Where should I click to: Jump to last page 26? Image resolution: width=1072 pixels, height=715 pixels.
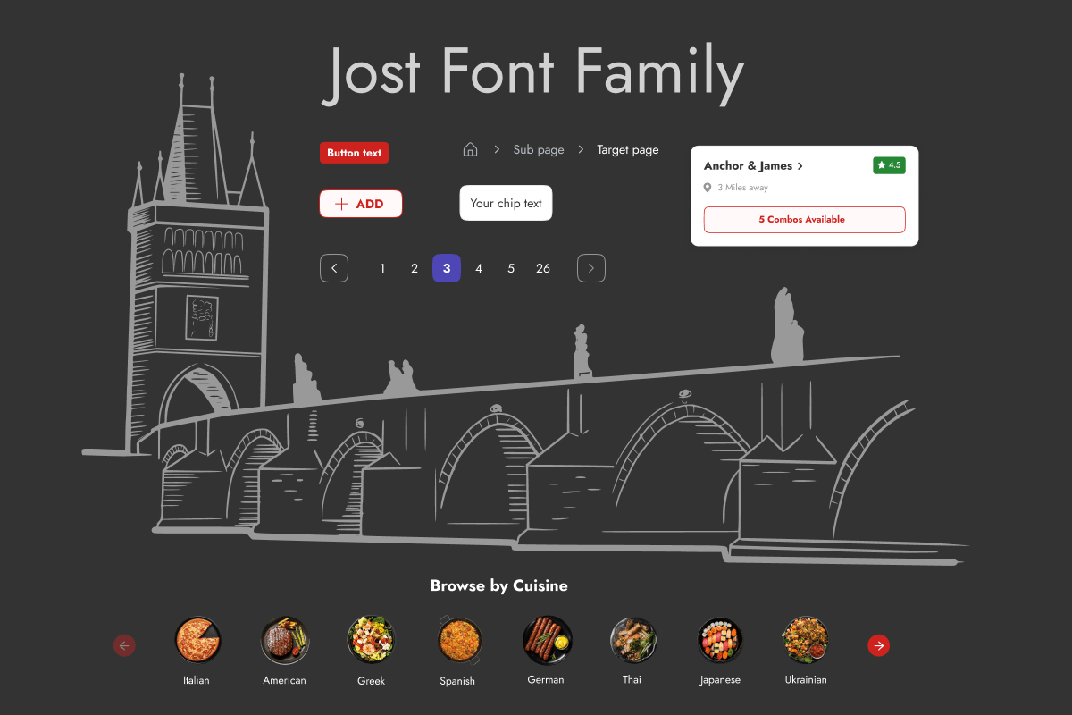point(543,268)
